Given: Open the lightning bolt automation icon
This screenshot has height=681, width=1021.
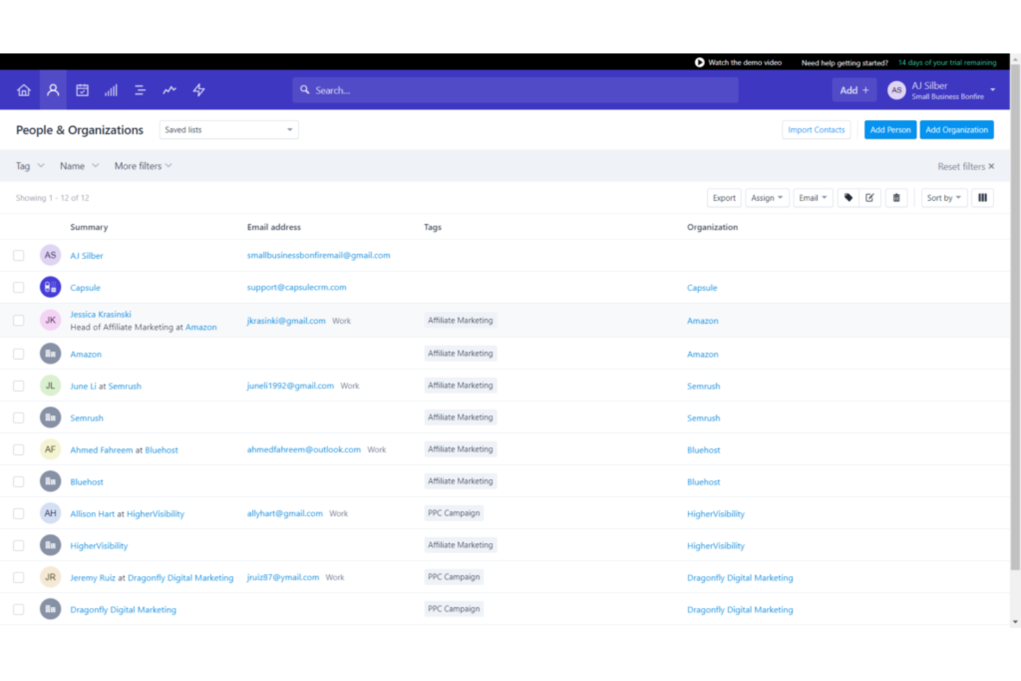Looking at the screenshot, I should pos(199,90).
